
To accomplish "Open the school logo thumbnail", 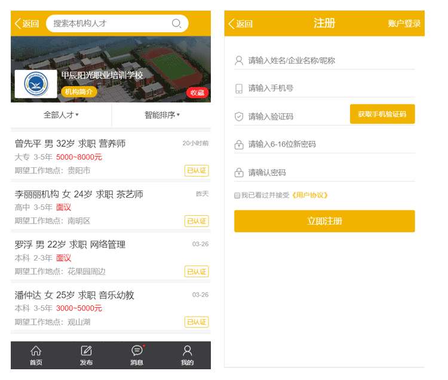I will coord(36,84).
